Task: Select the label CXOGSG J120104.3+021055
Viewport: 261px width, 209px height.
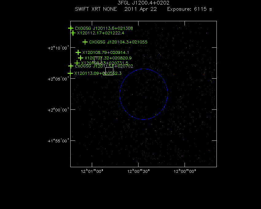Action: tap(118, 42)
